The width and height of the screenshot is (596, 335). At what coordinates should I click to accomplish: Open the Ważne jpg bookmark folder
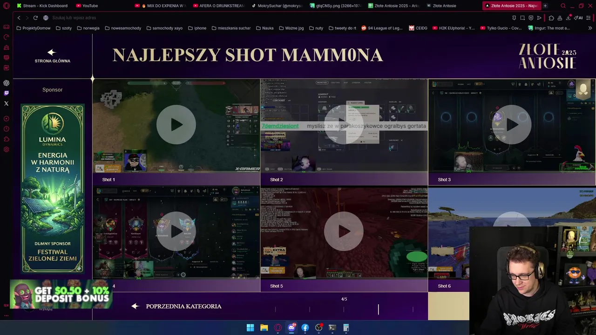(x=291, y=28)
